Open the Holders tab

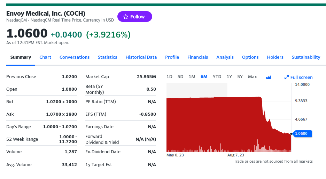pyautogui.click(x=275, y=57)
